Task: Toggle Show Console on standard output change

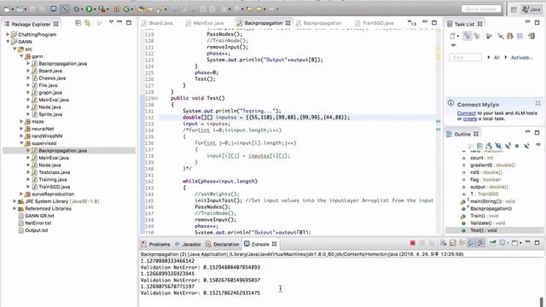Action: pyautogui.click(x=472, y=243)
